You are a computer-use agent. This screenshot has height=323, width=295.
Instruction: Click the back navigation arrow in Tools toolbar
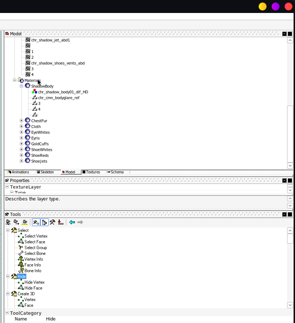tap(72, 222)
